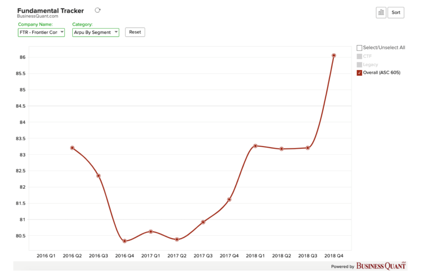Viewport: 423px width, 278px height.
Task: Click the 2018 Q1 data point
Action: pos(255,146)
